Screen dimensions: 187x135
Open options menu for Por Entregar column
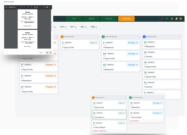[x=139, y=37]
